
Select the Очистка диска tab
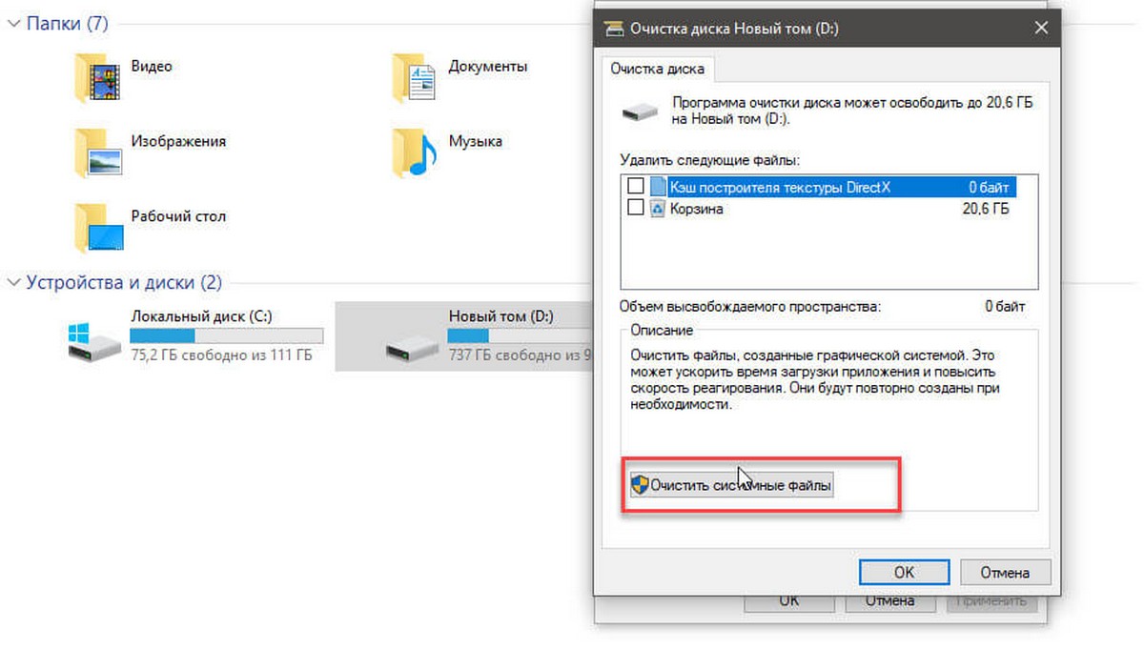[x=658, y=70]
